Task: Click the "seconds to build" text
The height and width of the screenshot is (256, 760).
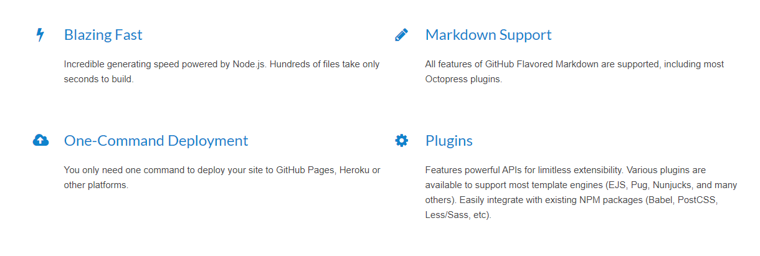Action: coord(98,80)
